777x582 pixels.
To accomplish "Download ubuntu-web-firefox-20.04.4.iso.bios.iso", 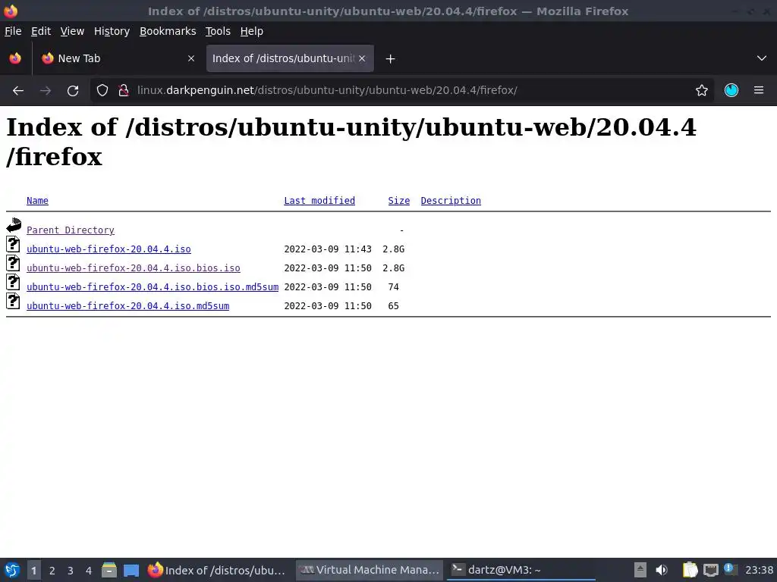I will [x=134, y=268].
